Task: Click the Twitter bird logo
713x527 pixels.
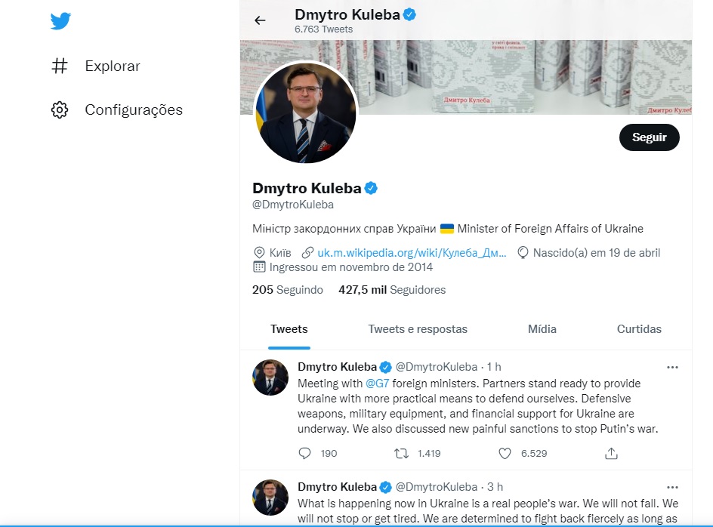Action: [60, 21]
